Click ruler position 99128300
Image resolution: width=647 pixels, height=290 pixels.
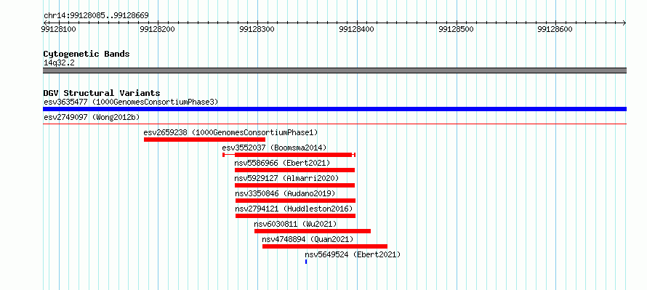point(257,29)
